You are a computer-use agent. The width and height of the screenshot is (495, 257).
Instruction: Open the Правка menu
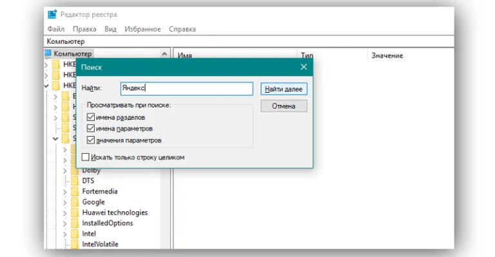pos(84,29)
